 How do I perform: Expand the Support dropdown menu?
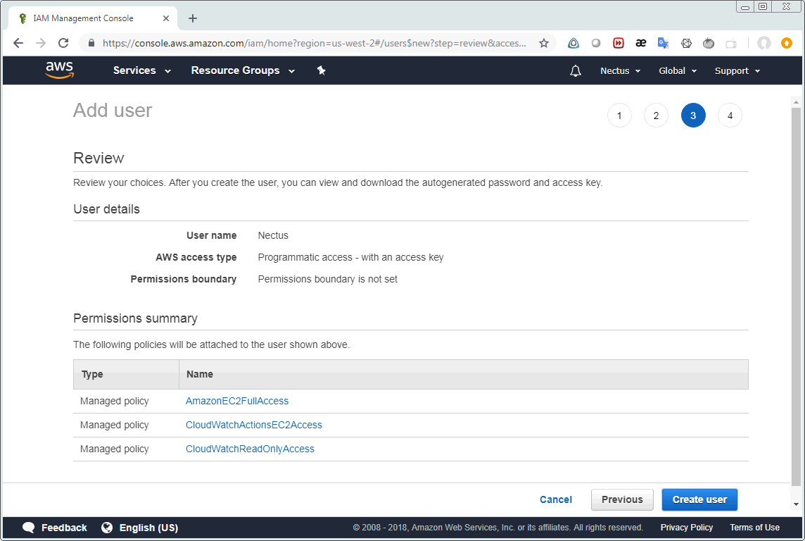(737, 71)
